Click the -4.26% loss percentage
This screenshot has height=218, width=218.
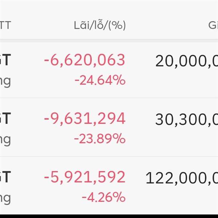point(104,198)
